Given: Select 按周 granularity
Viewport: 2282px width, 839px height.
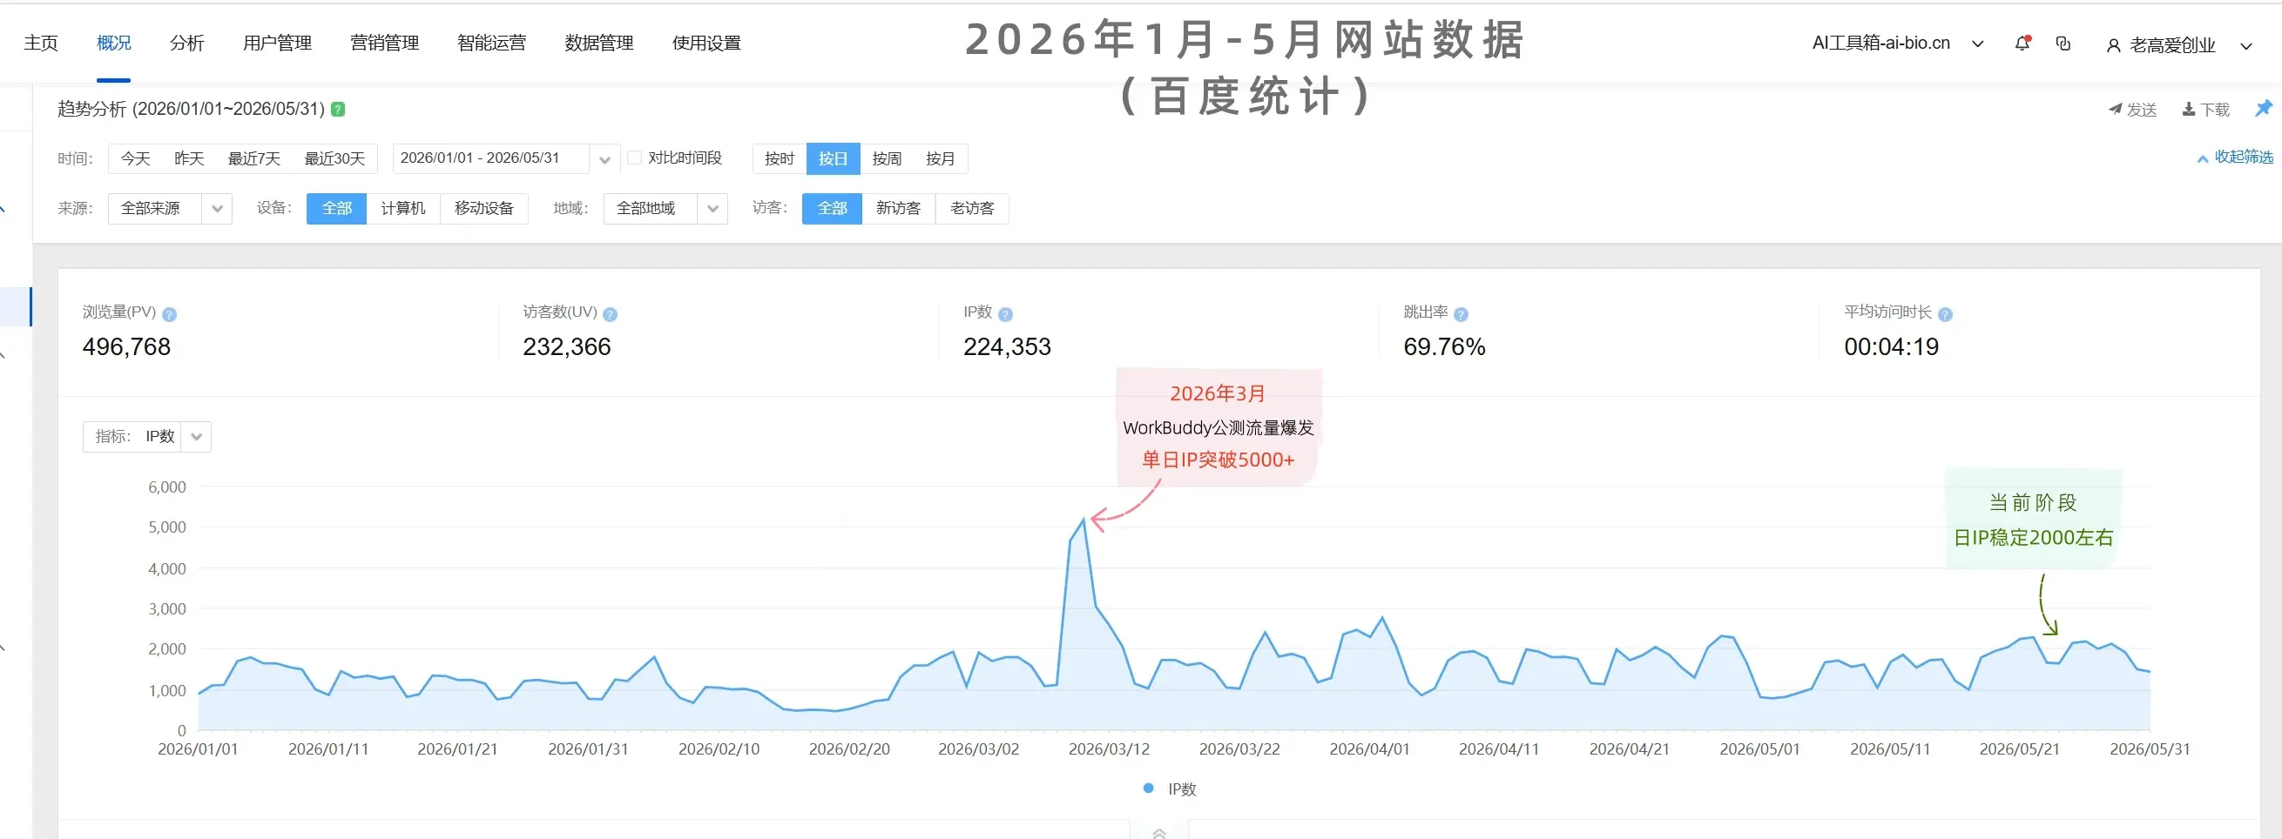Looking at the screenshot, I should (x=887, y=158).
